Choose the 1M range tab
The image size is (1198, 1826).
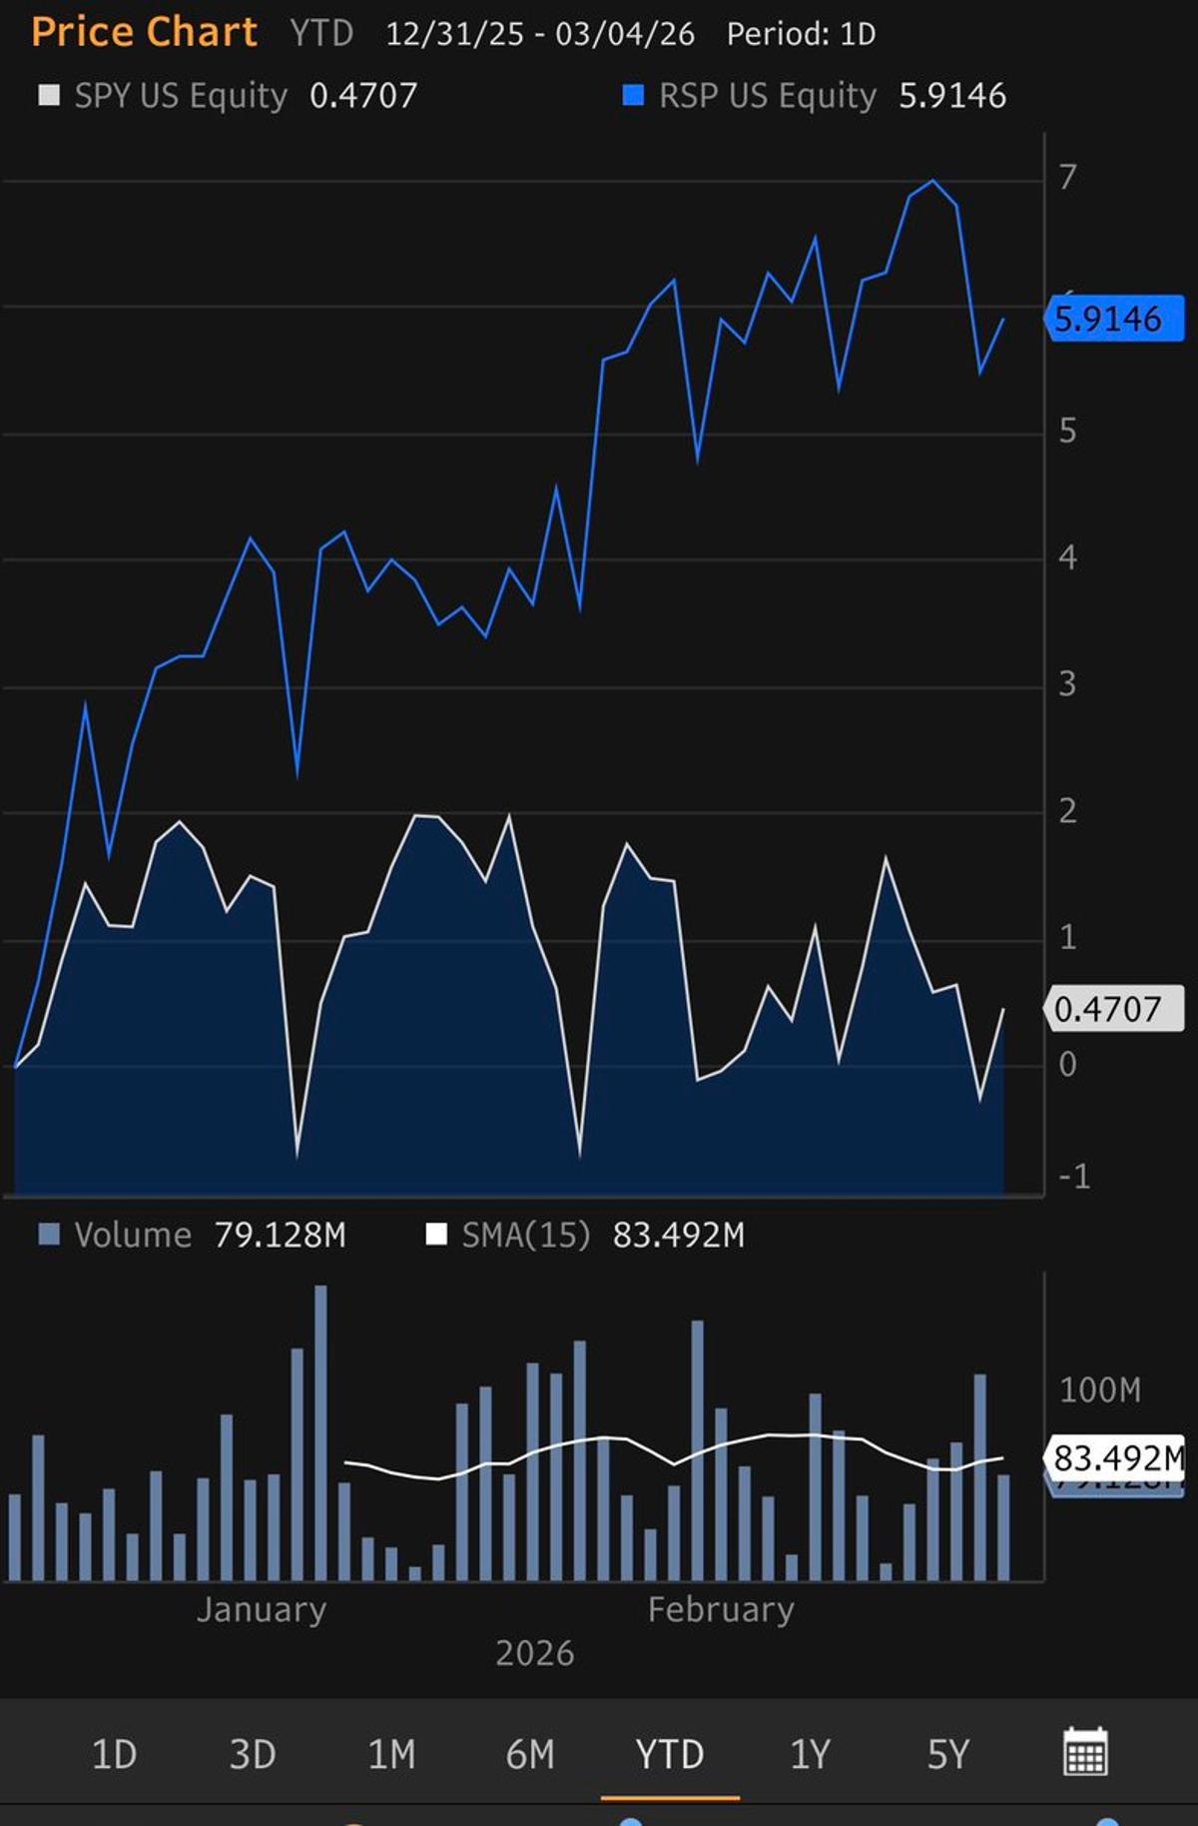391,1754
